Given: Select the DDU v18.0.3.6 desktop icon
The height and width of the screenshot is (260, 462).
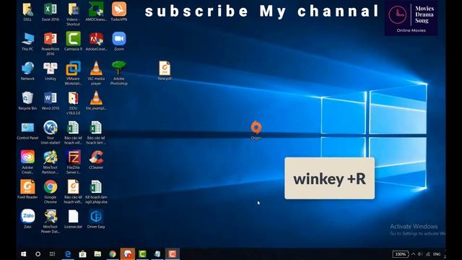Looking at the screenshot, I should click(73, 103).
